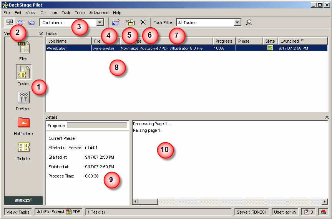This screenshot has height=219, width=332.
Task: Open the Go menu
Action: pos(43,13)
